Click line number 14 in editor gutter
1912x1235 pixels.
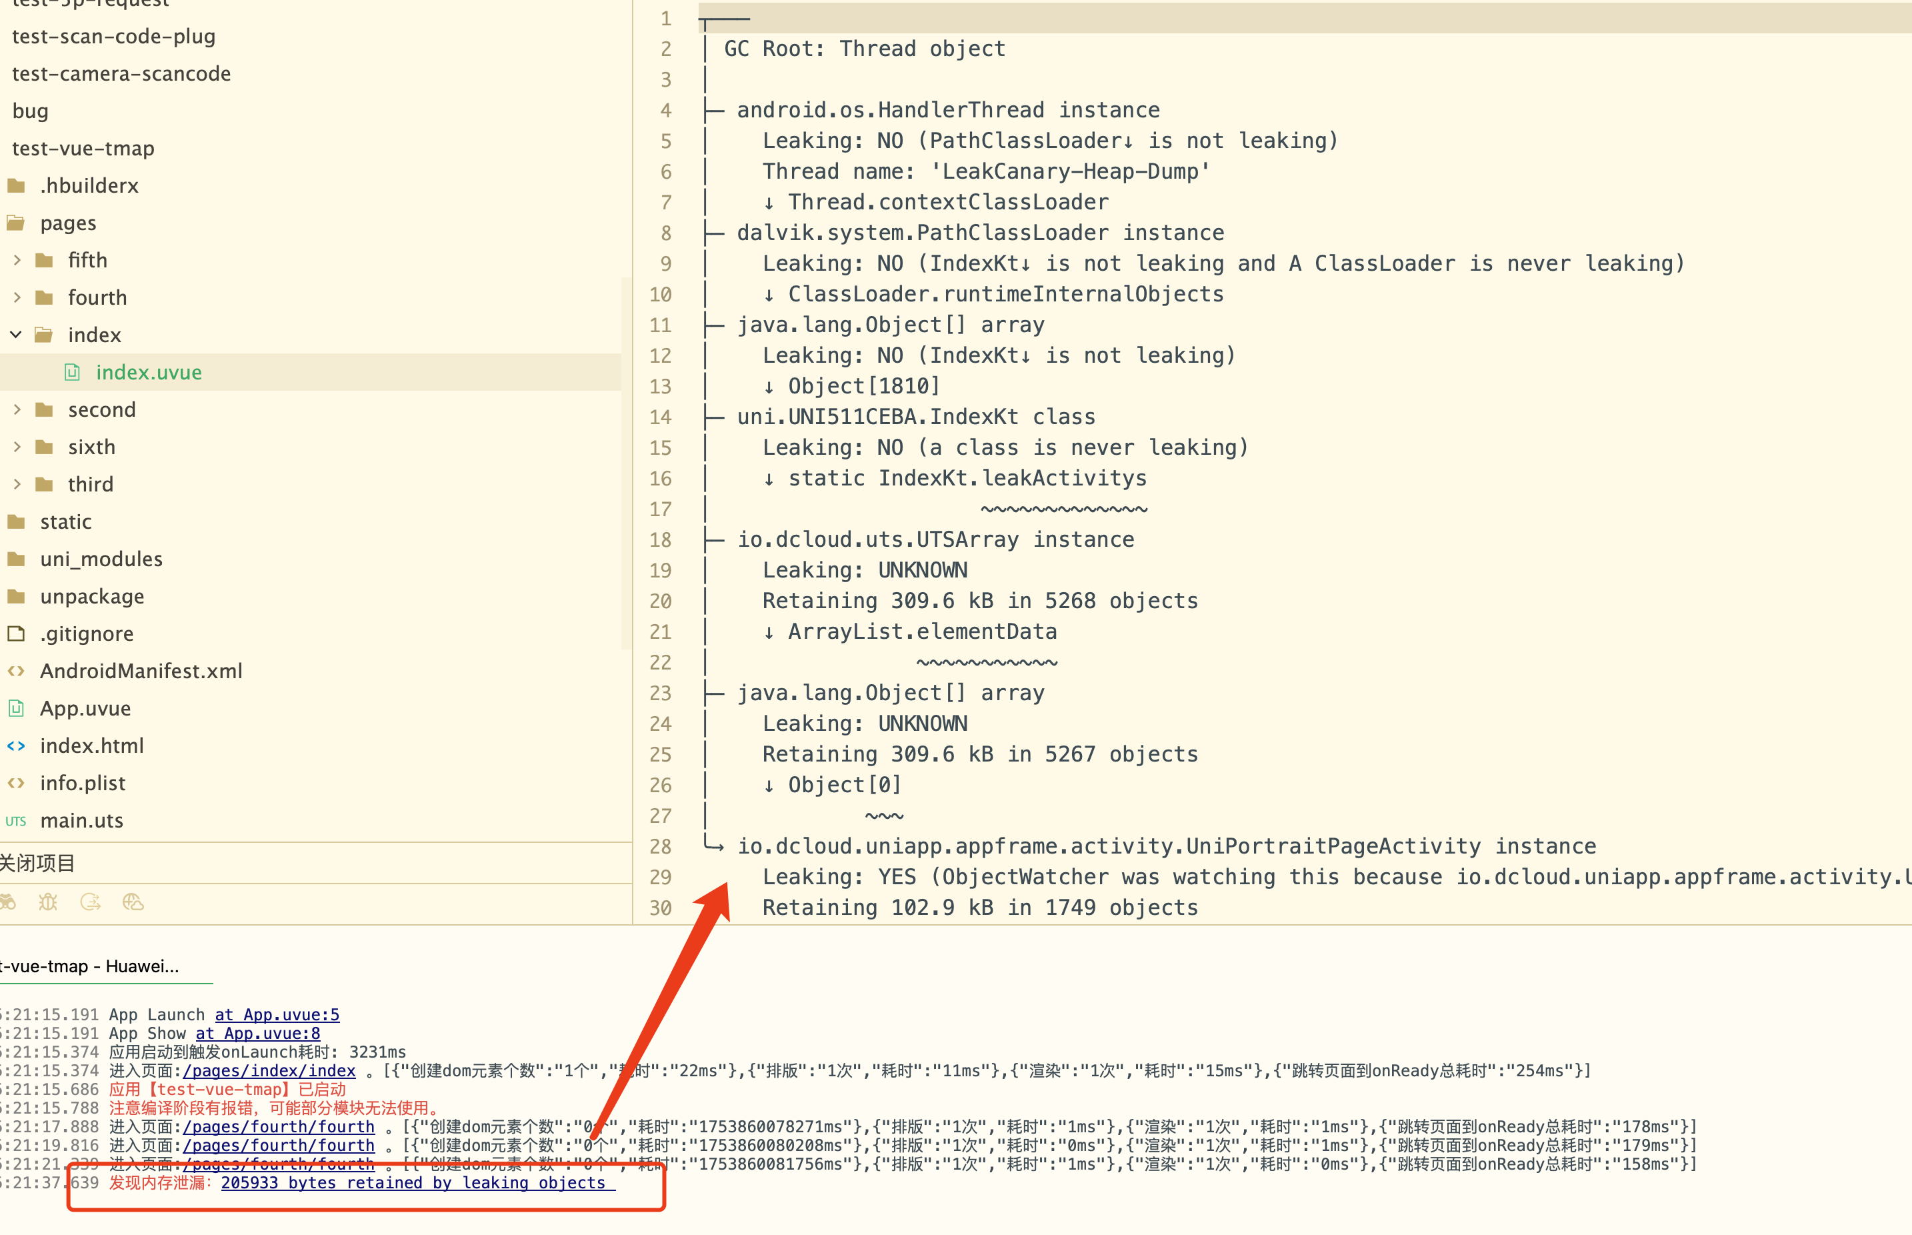(660, 417)
